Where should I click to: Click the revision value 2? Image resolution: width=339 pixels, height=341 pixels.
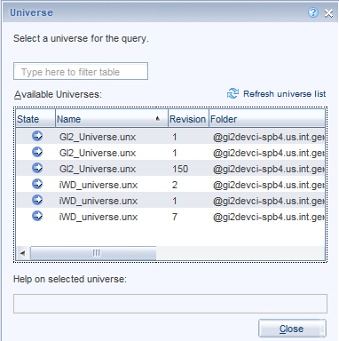point(175,185)
